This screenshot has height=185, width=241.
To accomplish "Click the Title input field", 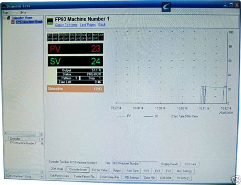I will pos(134,163).
